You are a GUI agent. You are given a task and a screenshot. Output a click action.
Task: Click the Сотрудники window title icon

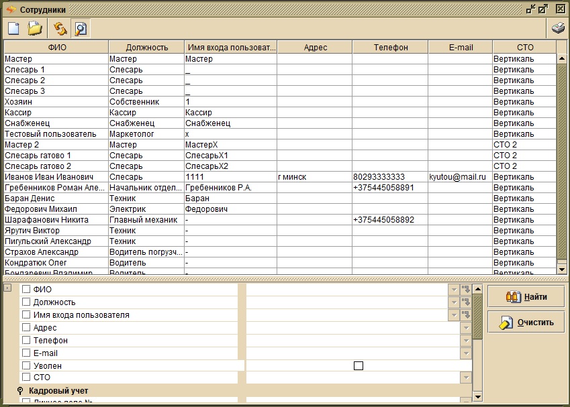click(11, 9)
